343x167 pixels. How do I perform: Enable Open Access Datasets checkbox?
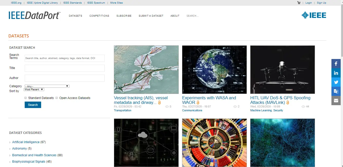tap(57, 98)
